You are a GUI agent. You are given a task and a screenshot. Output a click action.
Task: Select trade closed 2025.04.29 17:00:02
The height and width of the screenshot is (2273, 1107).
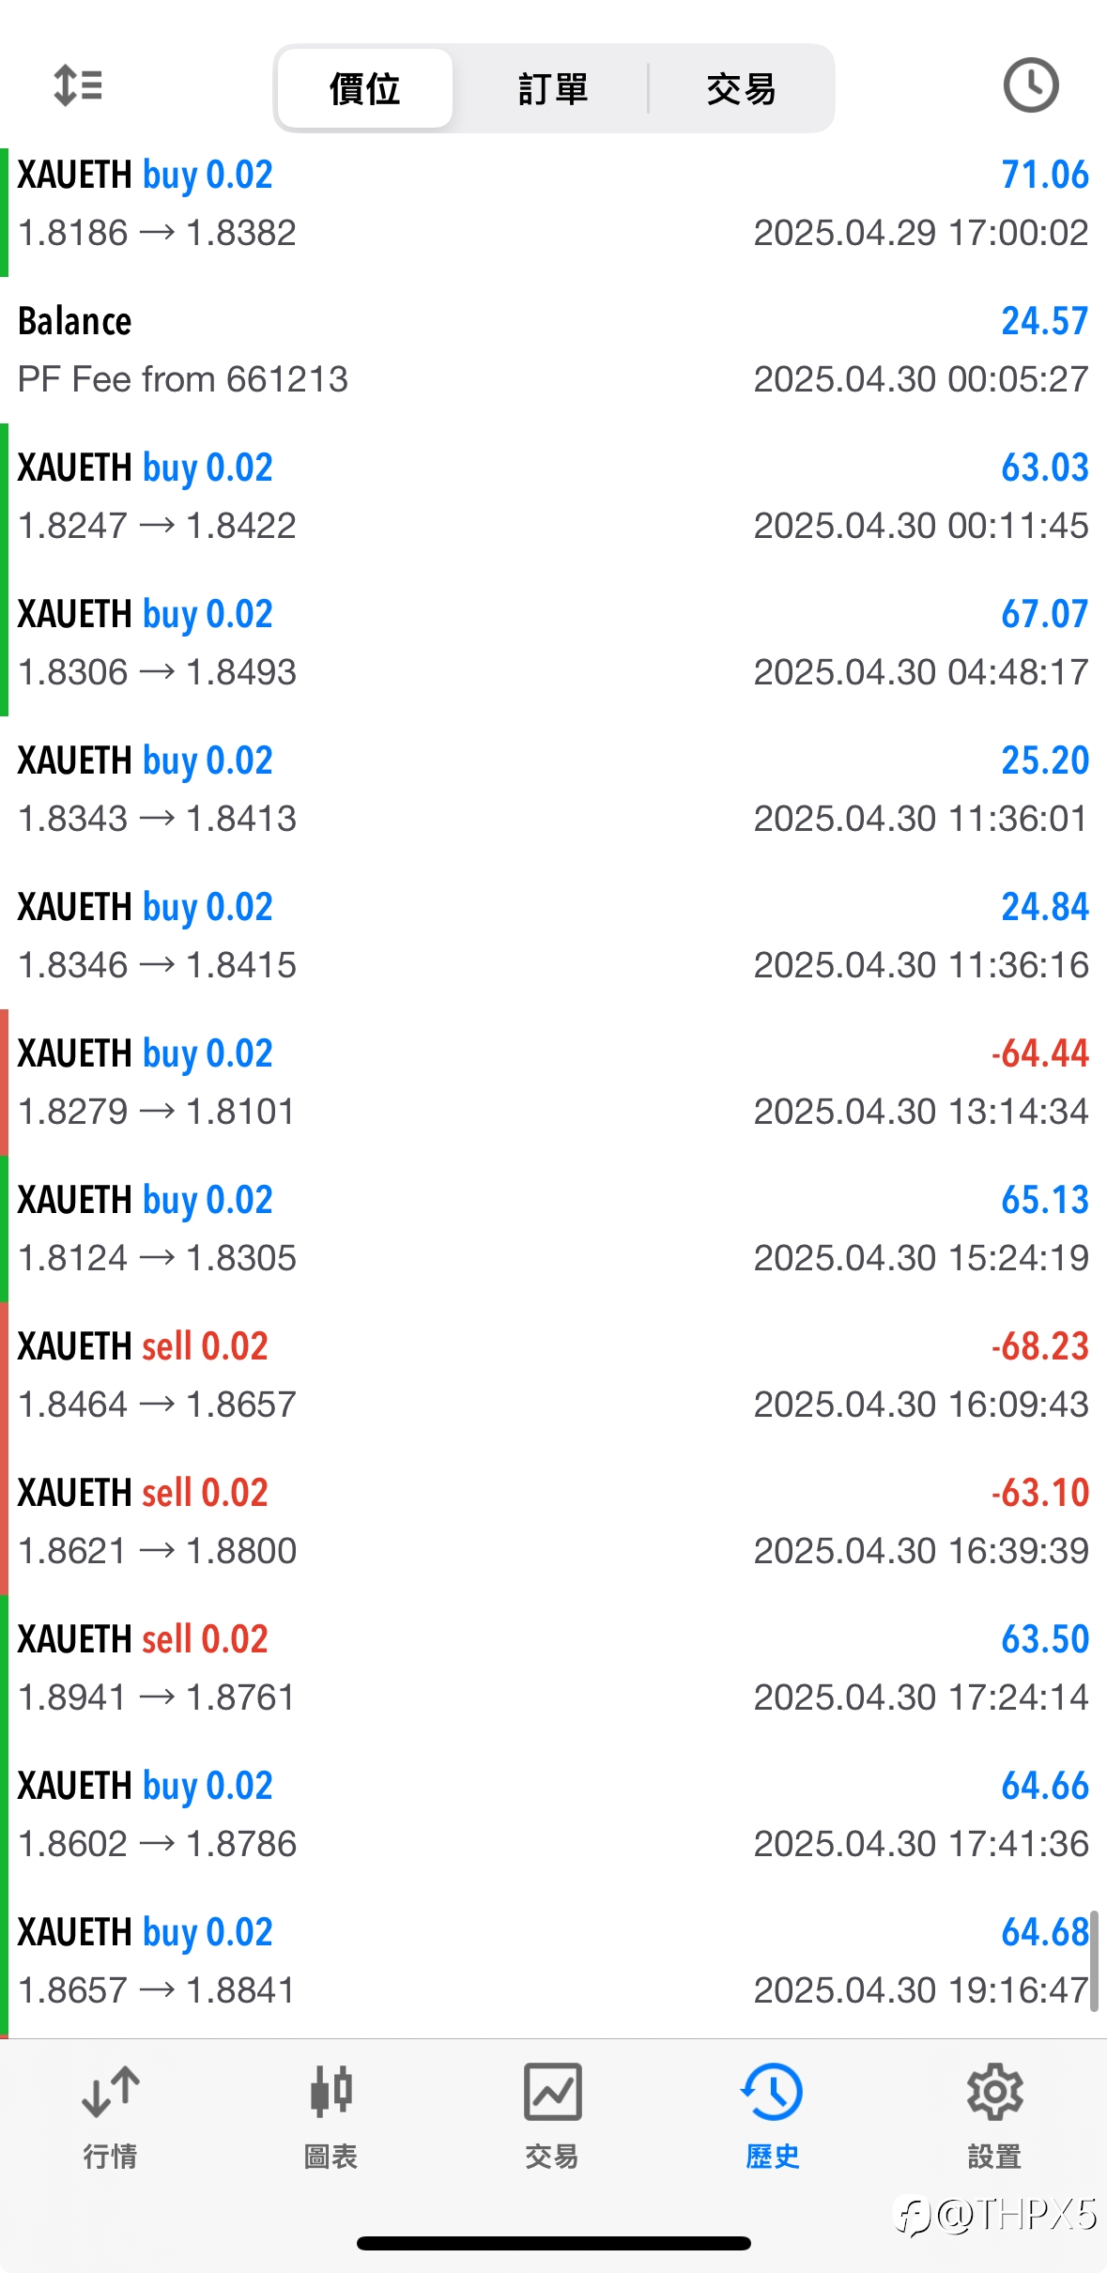(x=553, y=204)
